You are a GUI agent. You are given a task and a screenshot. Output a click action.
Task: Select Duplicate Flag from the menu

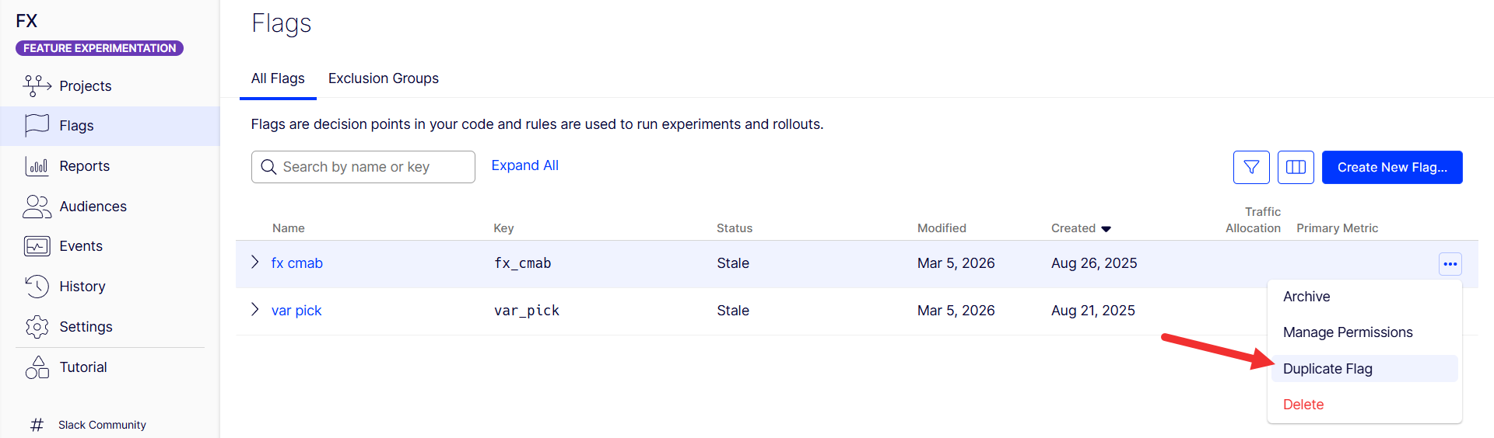point(1327,369)
